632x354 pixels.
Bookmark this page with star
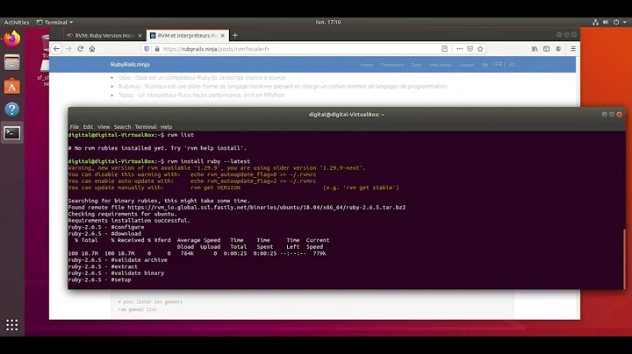[x=480, y=49]
